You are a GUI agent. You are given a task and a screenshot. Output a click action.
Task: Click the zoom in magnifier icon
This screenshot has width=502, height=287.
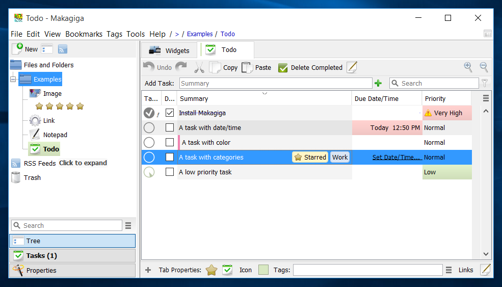468,67
